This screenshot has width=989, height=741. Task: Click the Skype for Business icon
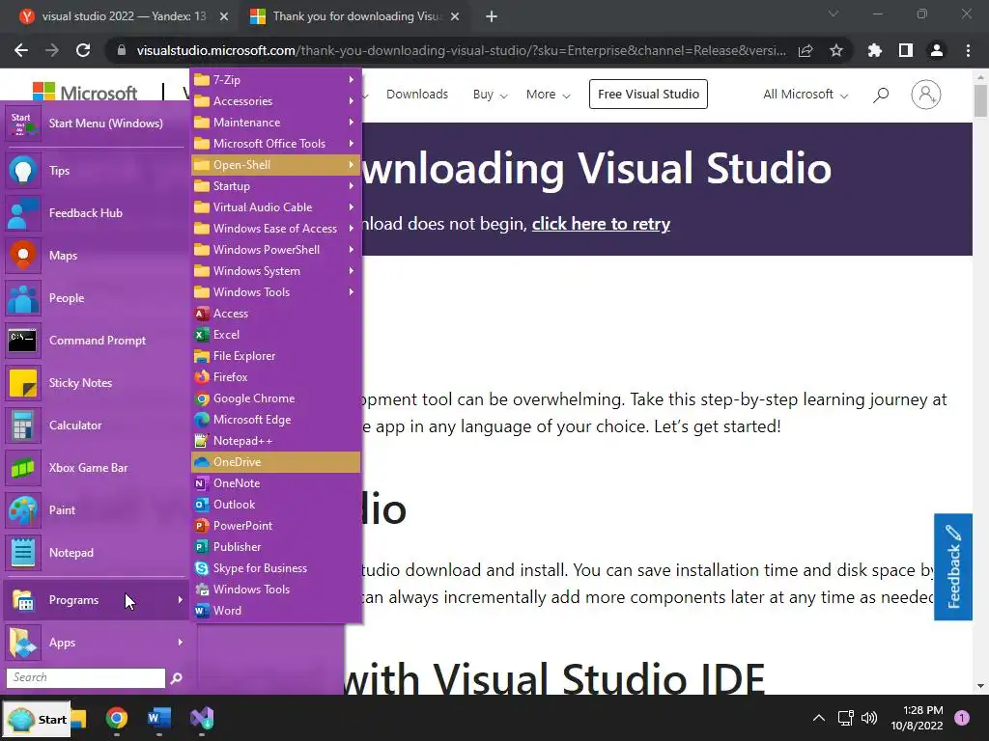pyautogui.click(x=202, y=568)
